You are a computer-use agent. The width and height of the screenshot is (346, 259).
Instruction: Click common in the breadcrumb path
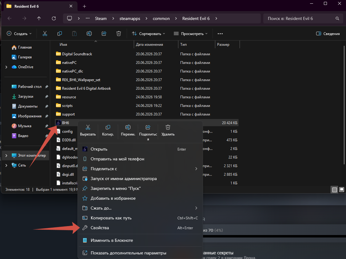pos(161,18)
